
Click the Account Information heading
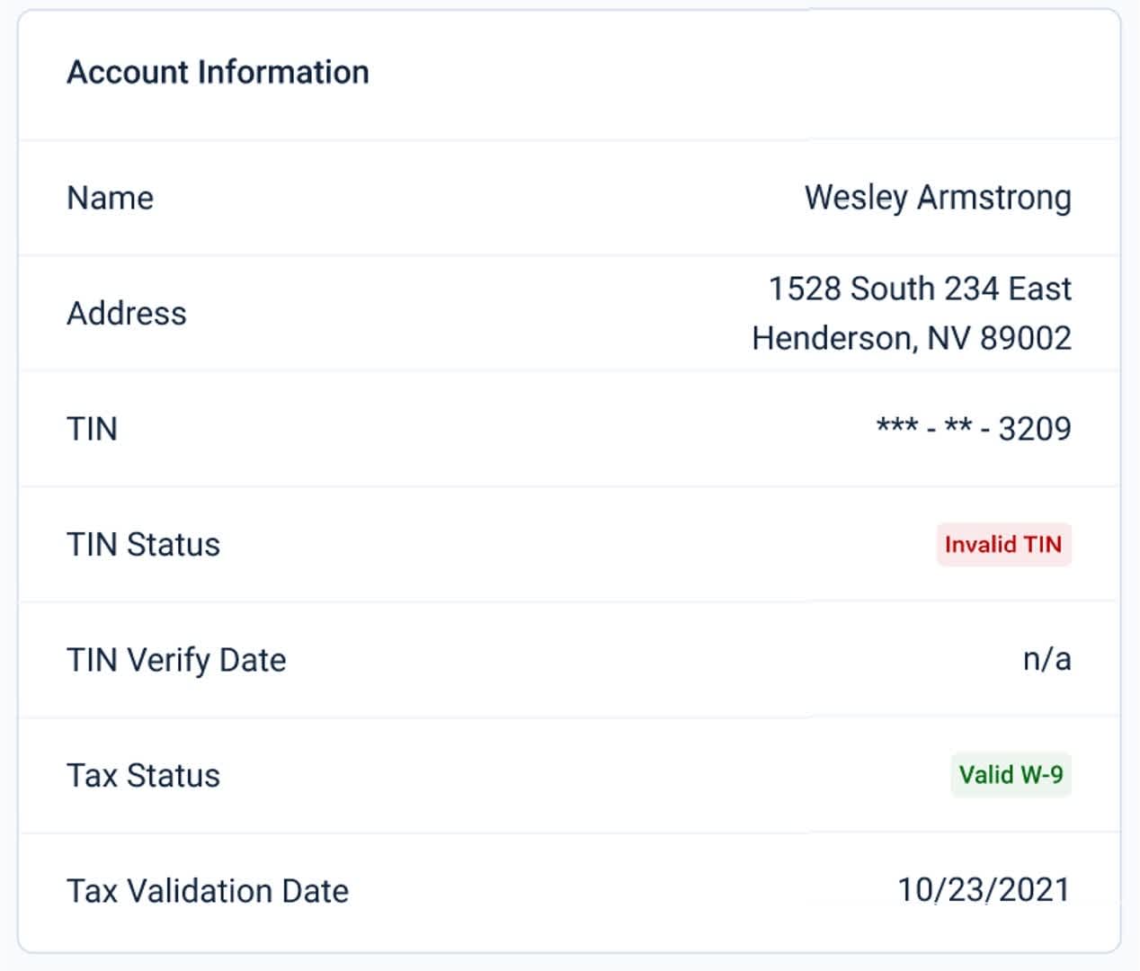pyautogui.click(x=218, y=72)
